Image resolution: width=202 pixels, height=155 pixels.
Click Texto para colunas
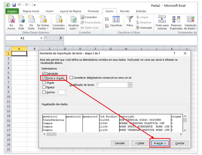coord(162,22)
